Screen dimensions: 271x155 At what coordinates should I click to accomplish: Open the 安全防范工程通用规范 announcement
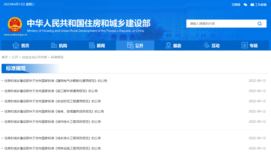[x=52, y=101]
